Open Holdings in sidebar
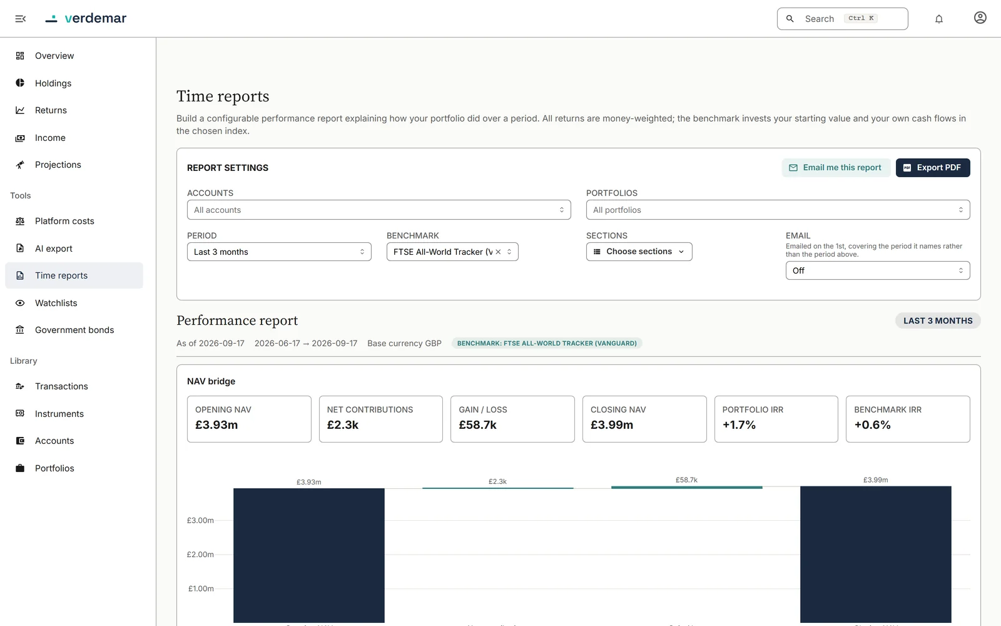The height and width of the screenshot is (626, 1001). pos(74,83)
